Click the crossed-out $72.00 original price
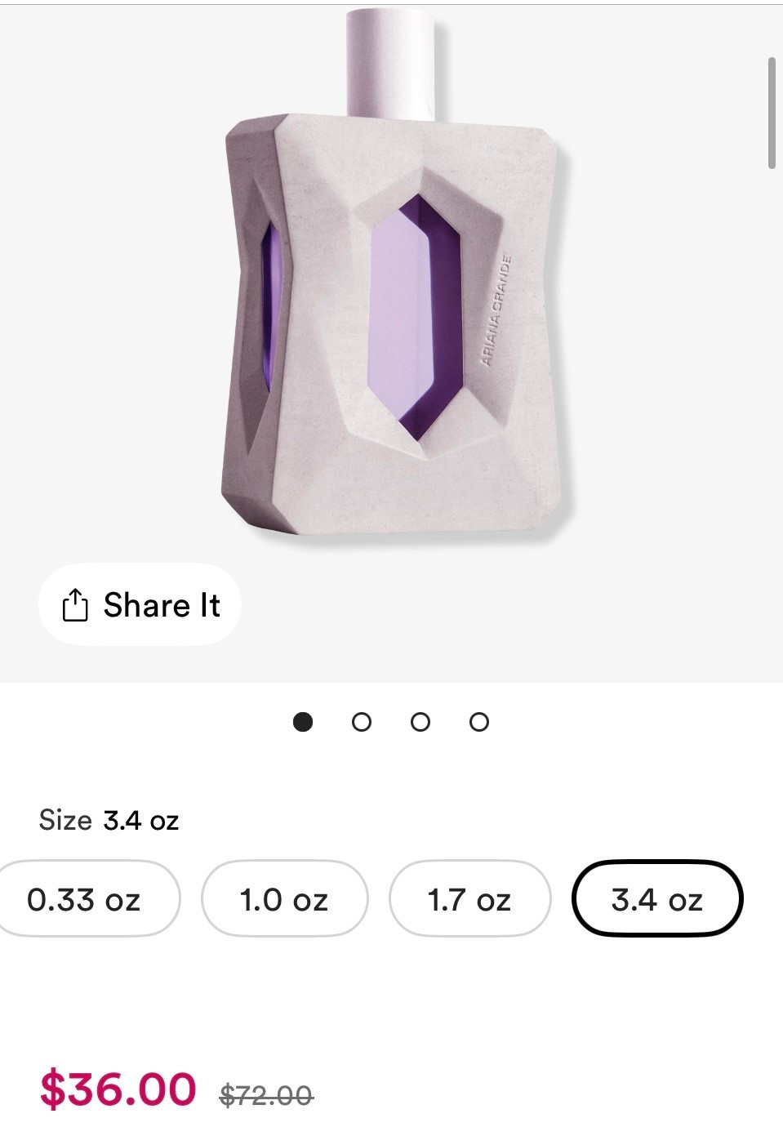The width and height of the screenshot is (783, 1136). pyautogui.click(x=266, y=1094)
